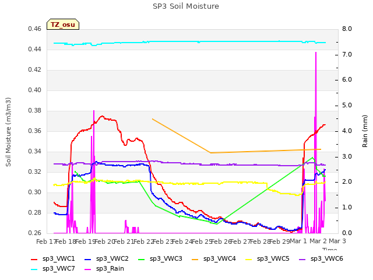Click the 8.0 rain axis tick label

347,29
